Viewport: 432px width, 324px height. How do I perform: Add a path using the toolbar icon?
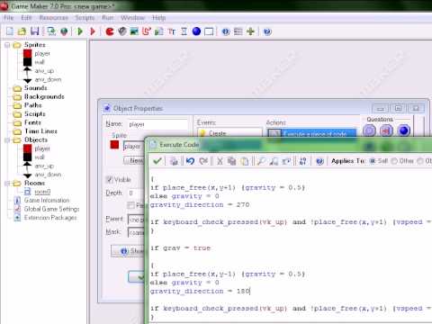pyautogui.click(x=147, y=31)
